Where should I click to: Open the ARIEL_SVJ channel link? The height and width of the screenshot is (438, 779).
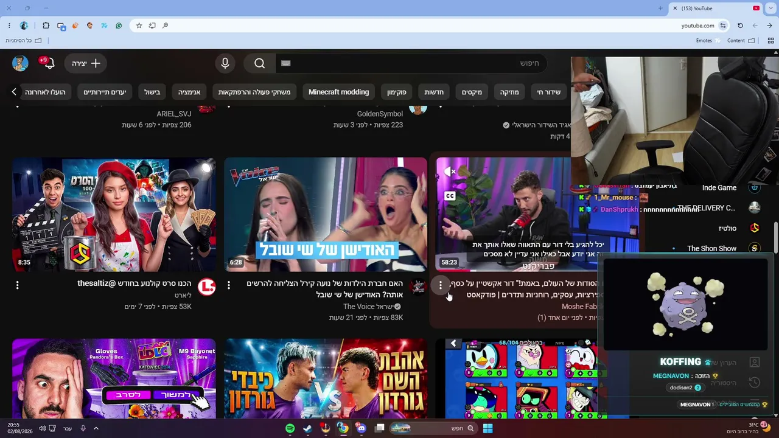coord(174,114)
